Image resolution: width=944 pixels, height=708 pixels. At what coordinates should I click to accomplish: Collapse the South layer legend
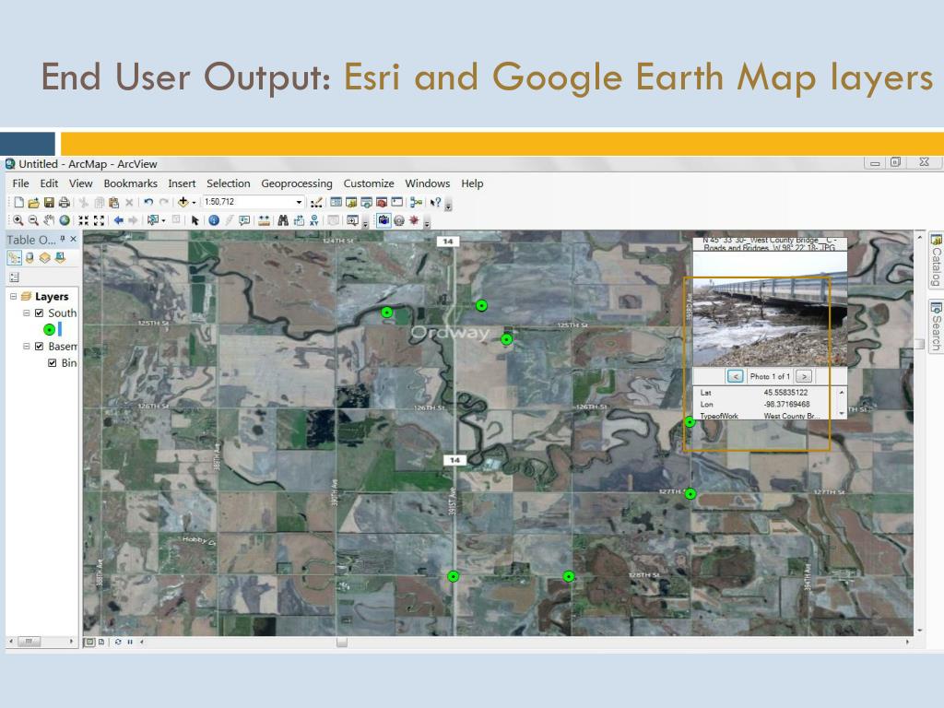click(x=27, y=313)
